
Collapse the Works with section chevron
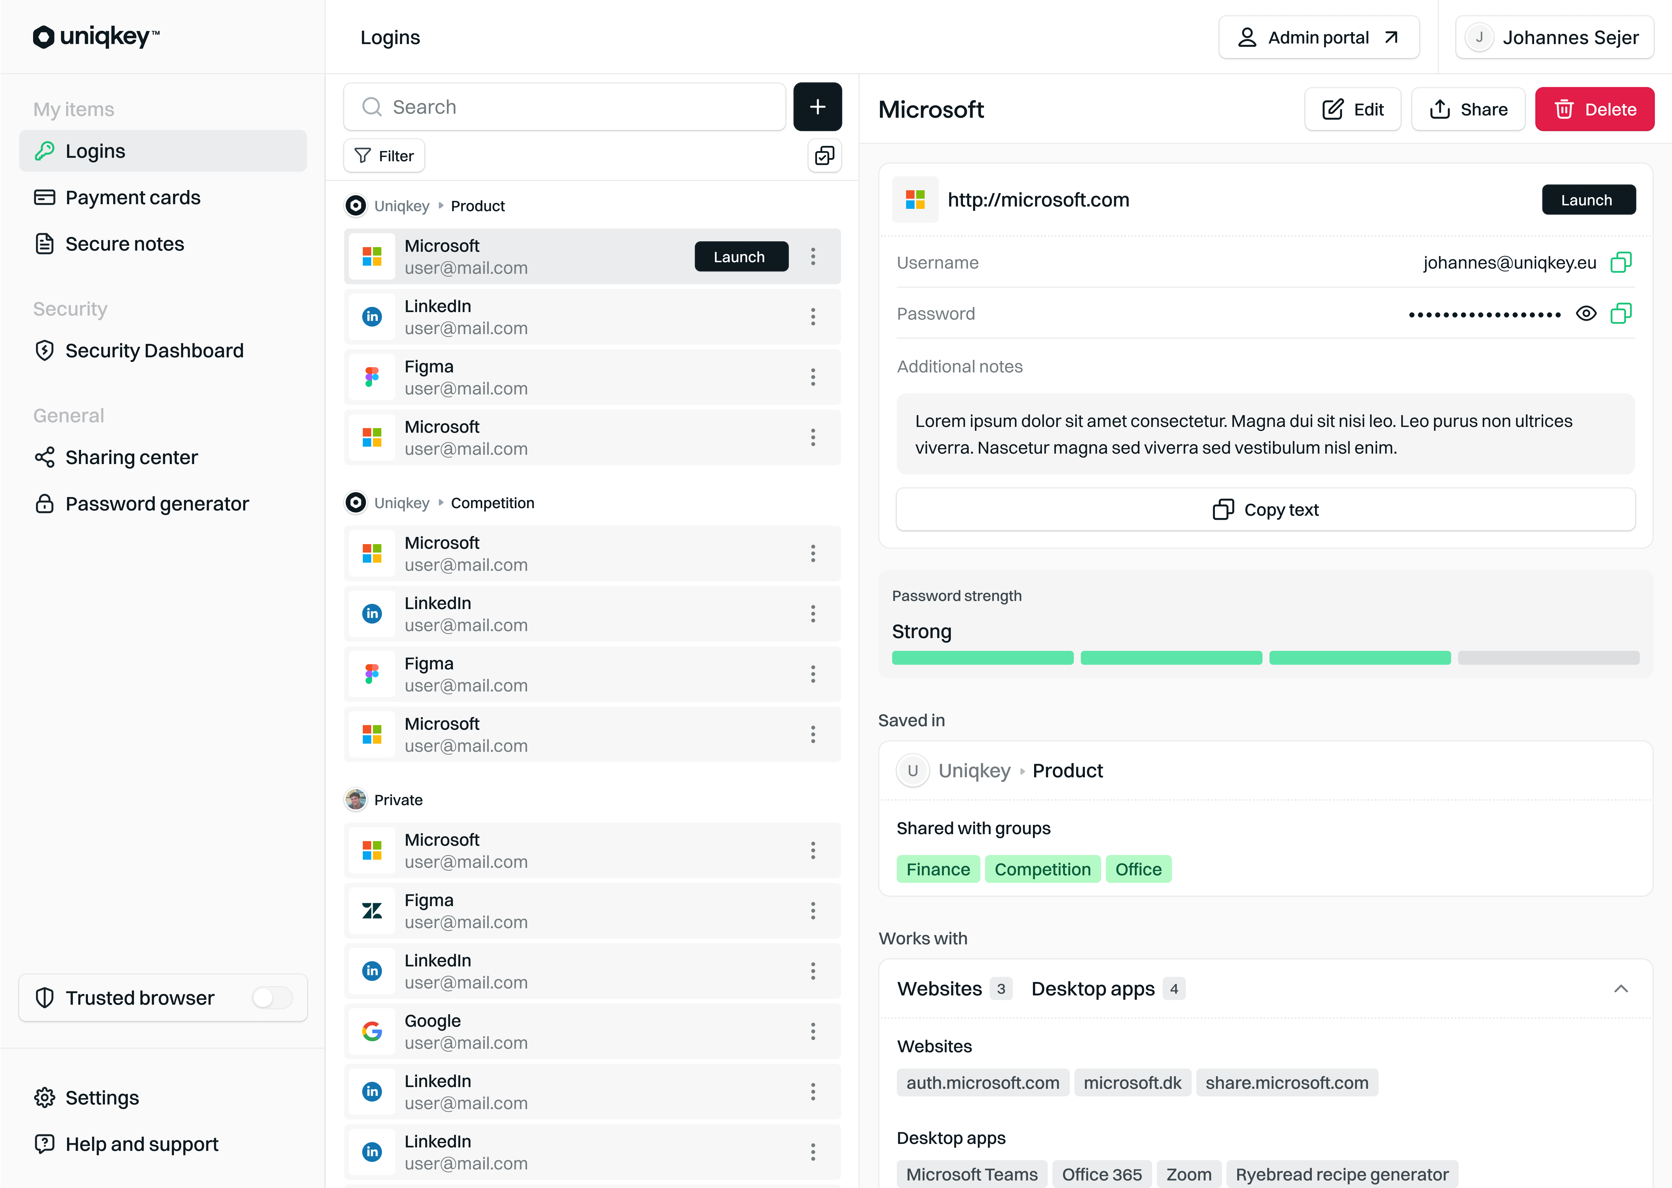click(x=1621, y=989)
